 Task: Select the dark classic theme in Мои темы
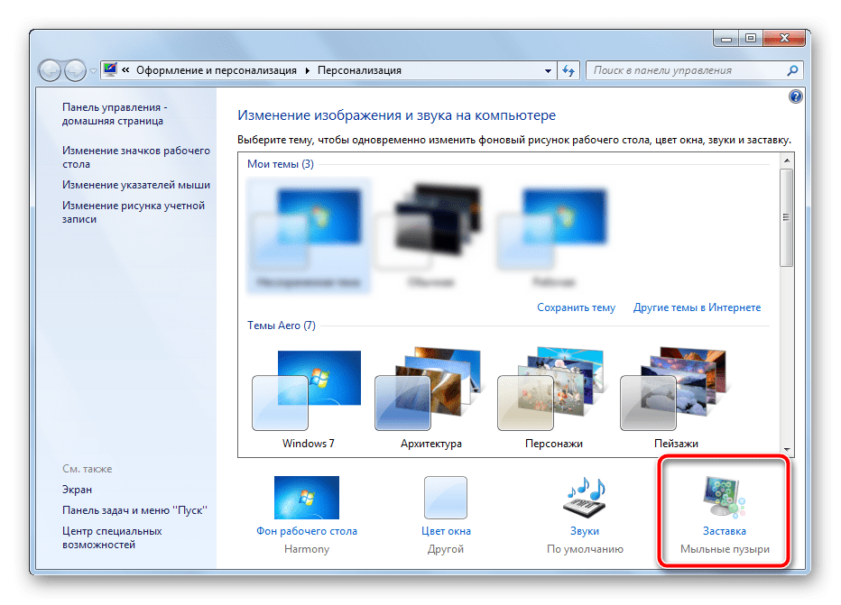[x=431, y=236]
